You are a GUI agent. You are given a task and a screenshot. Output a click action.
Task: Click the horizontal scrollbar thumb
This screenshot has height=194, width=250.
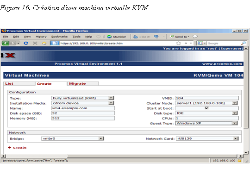coord(152,156)
